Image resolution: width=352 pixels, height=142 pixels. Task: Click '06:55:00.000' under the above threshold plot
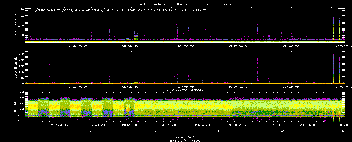point(291,87)
